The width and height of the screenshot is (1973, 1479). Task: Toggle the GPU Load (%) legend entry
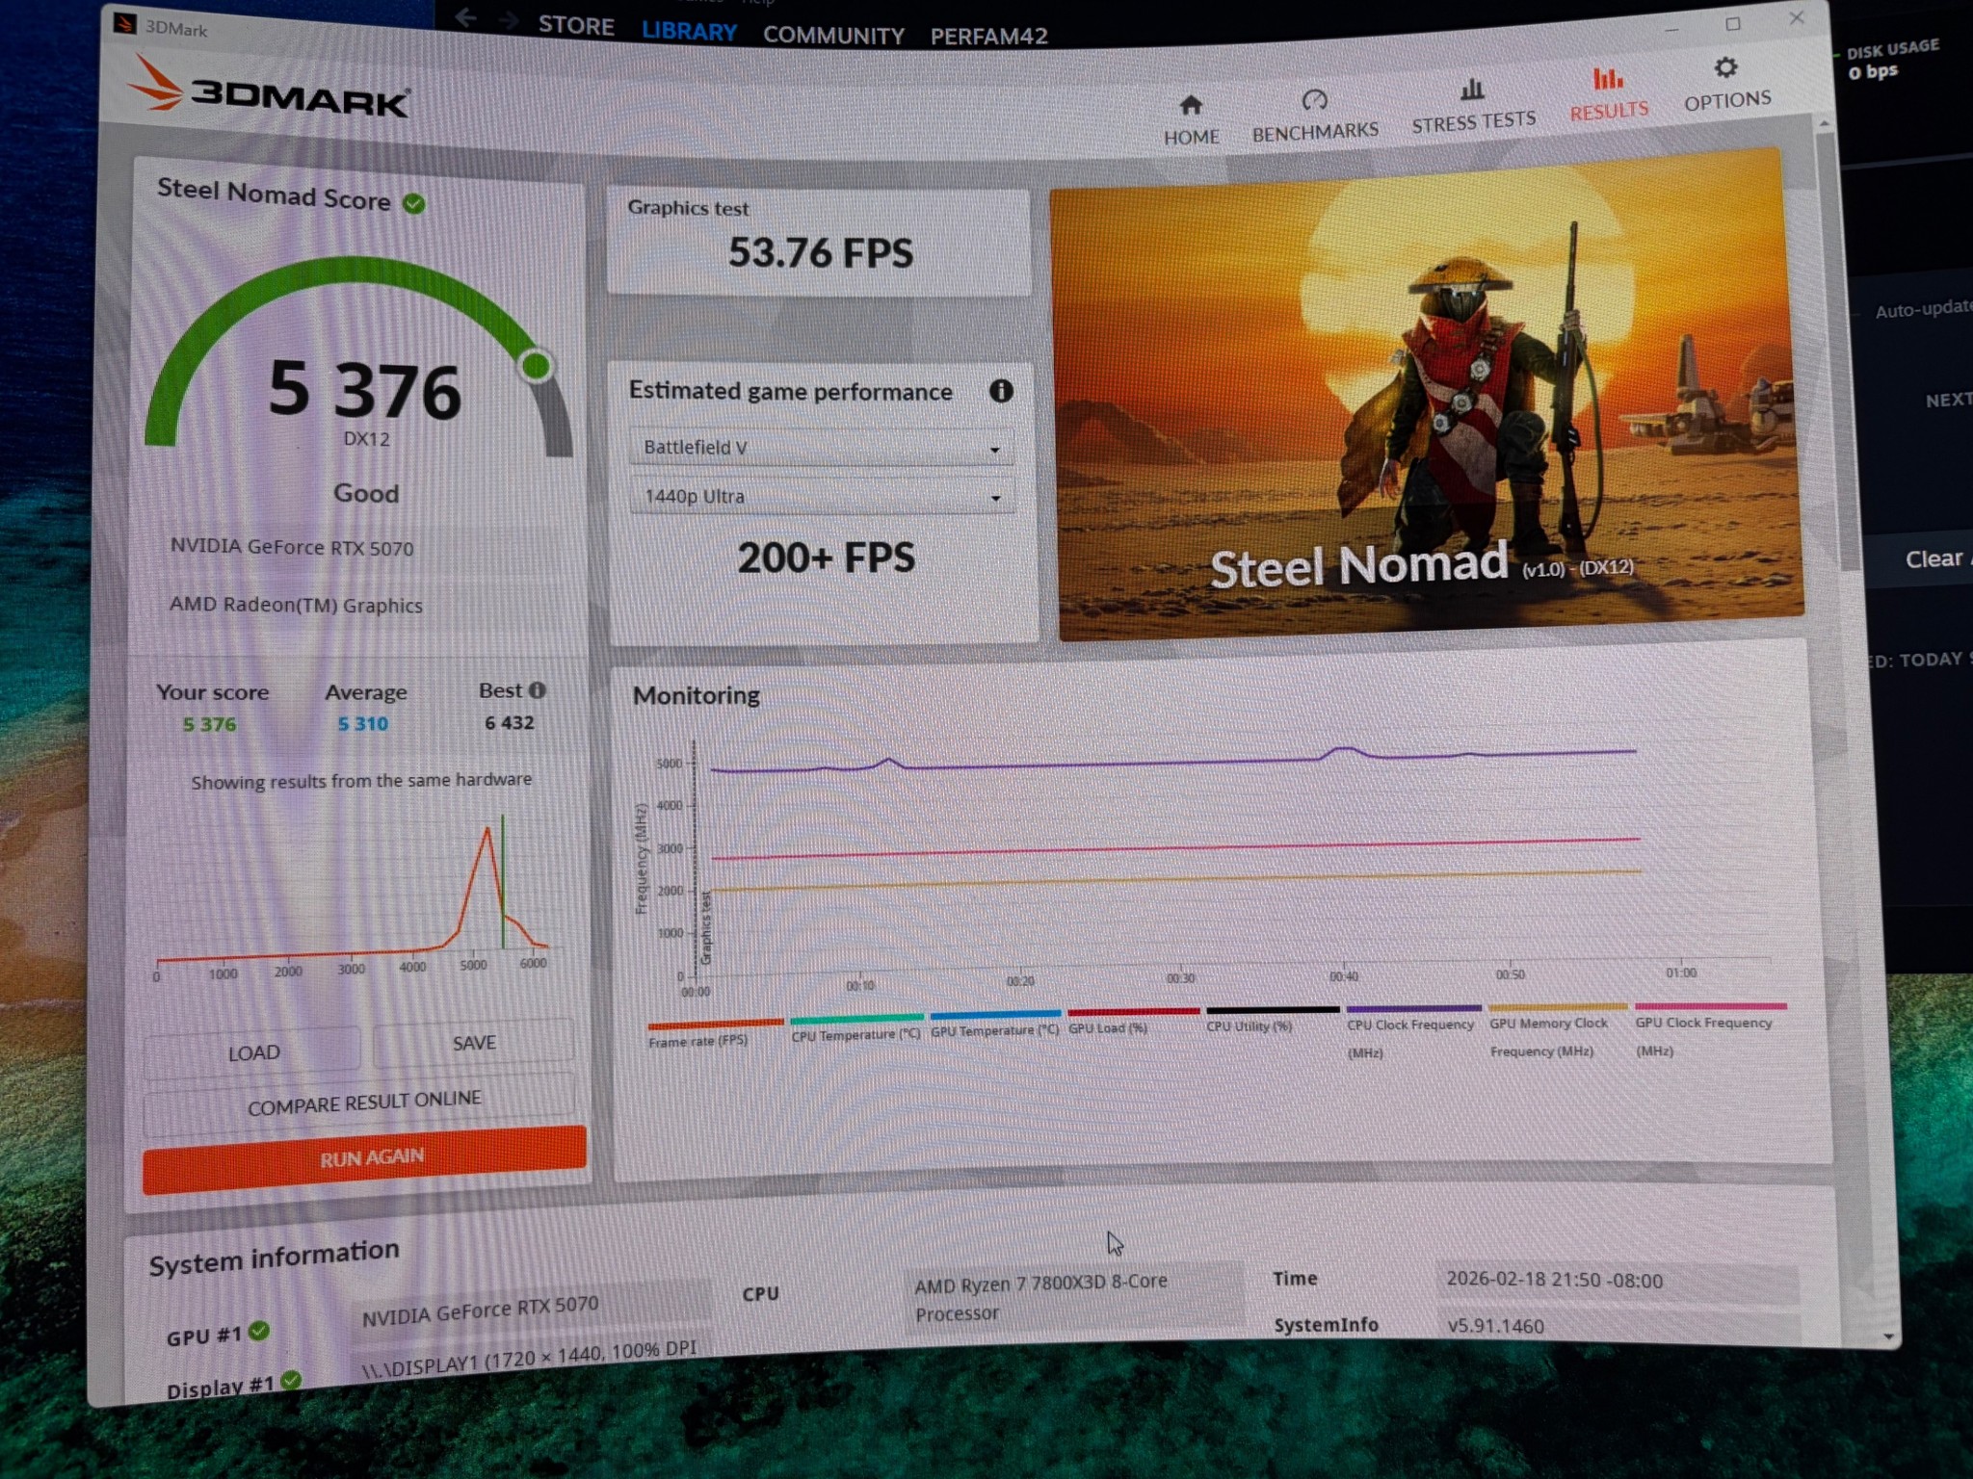[1133, 1021]
